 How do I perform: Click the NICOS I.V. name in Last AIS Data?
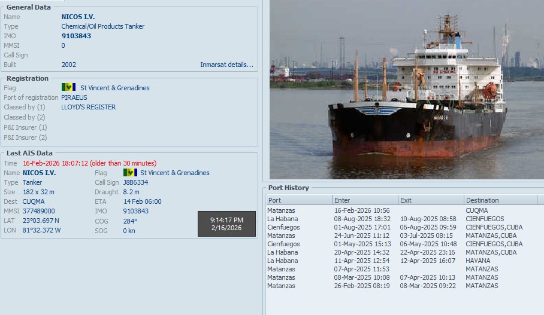click(x=39, y=173)
